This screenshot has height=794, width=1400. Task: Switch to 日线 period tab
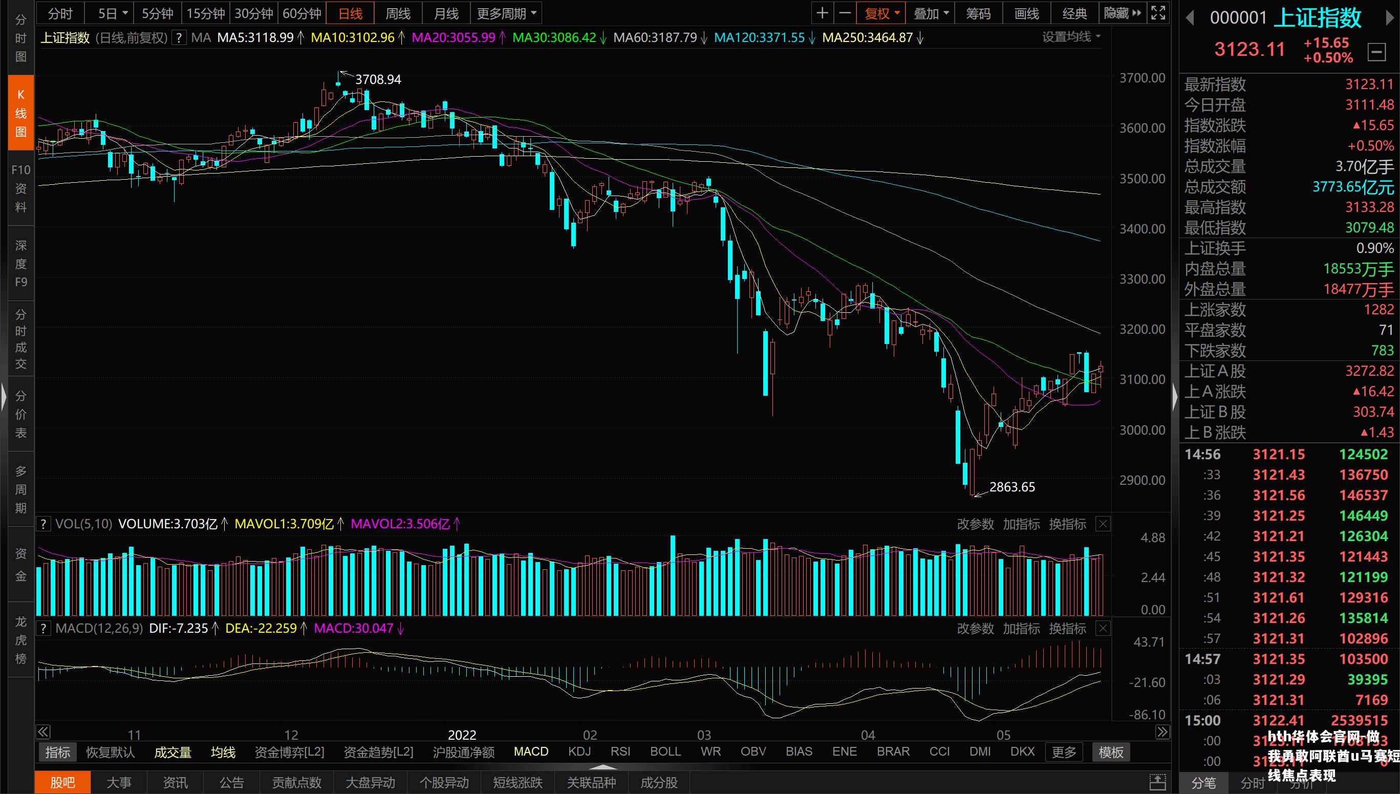point(350,13)
